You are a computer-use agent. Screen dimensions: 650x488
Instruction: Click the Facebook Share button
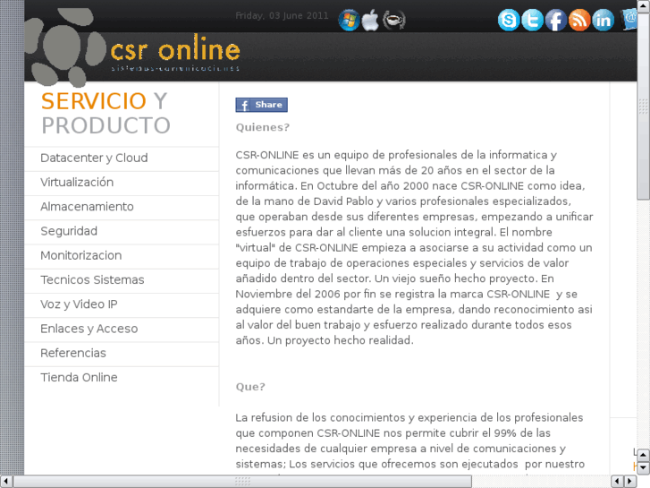click(x=262, y=105)
